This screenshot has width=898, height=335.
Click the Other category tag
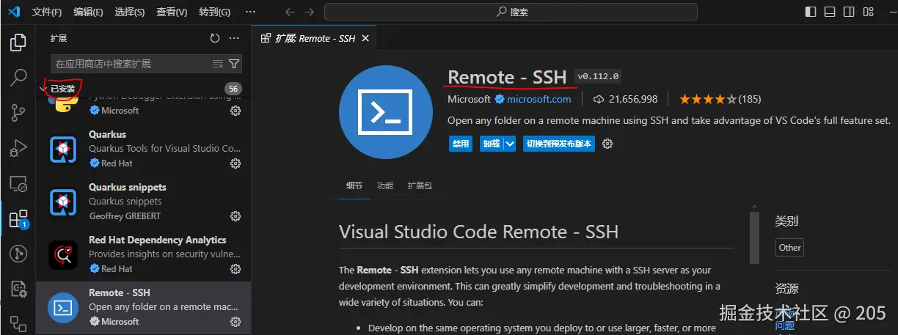pos(789,248)
